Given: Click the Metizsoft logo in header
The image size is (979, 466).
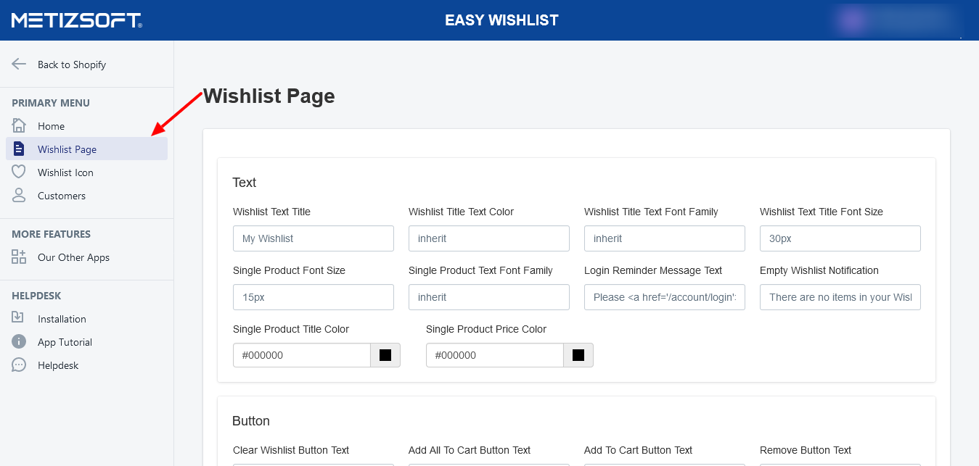Looking at the screenshot, I should point(76,20).
